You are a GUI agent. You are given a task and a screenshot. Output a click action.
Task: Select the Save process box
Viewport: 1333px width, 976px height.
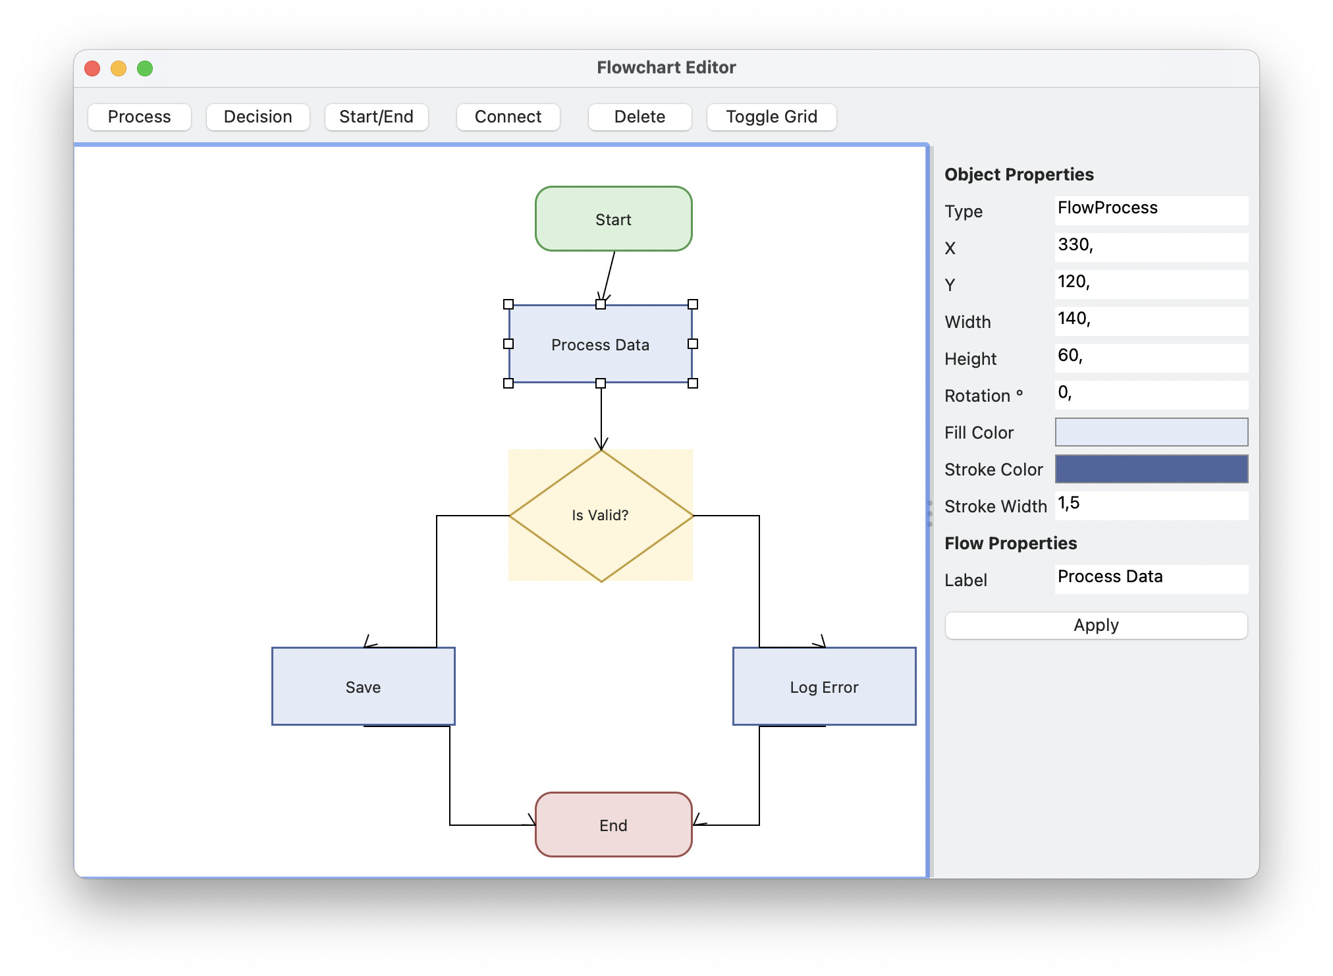363,687
